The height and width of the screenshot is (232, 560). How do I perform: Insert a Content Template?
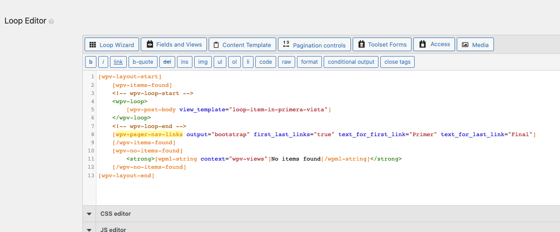(x=242, y=45)
